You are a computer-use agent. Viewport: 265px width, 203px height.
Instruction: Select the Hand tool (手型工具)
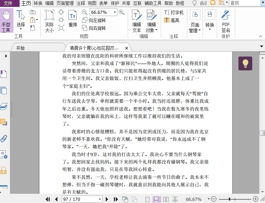tap(6, 21)
